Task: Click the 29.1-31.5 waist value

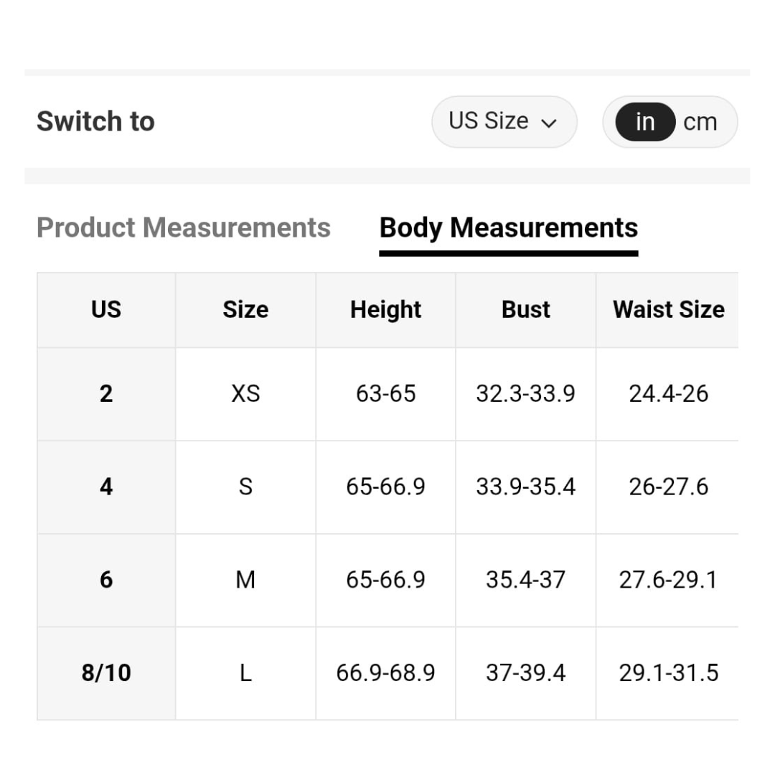Action: [x=668, y=672]
